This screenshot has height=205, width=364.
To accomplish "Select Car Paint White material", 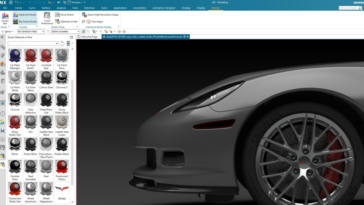I will tap(15, 82).
